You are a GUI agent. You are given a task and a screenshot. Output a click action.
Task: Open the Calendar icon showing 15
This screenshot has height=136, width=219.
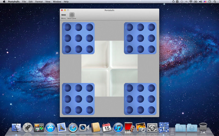coord(107,127)
